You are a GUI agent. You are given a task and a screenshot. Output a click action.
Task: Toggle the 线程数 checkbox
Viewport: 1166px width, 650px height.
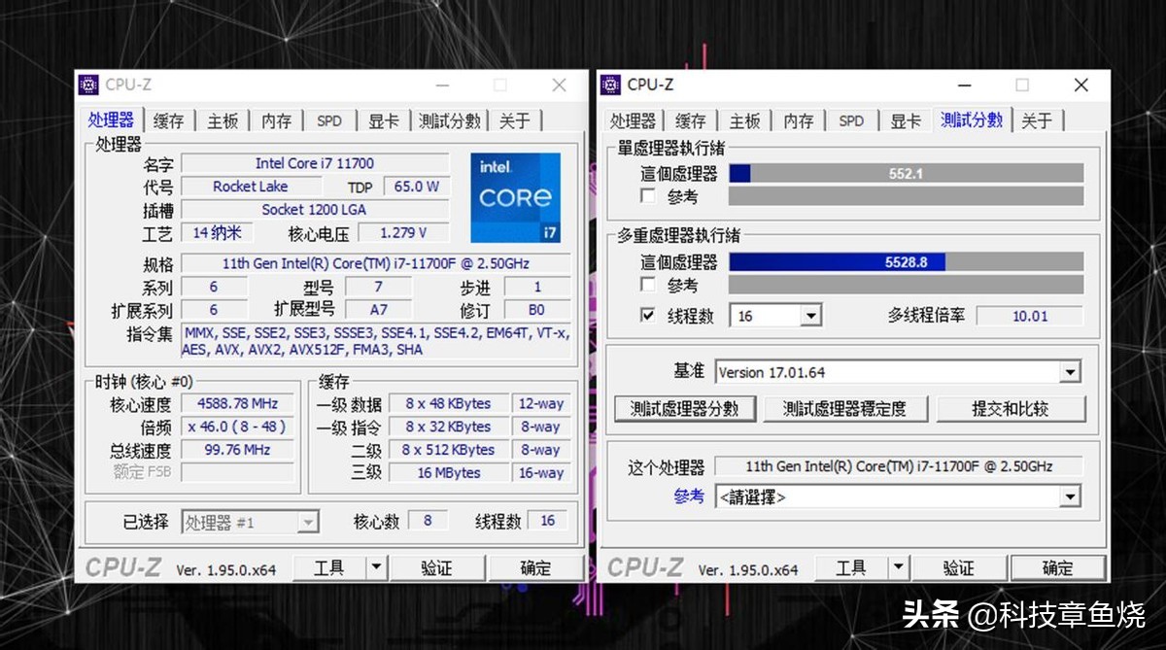[647, 314]
